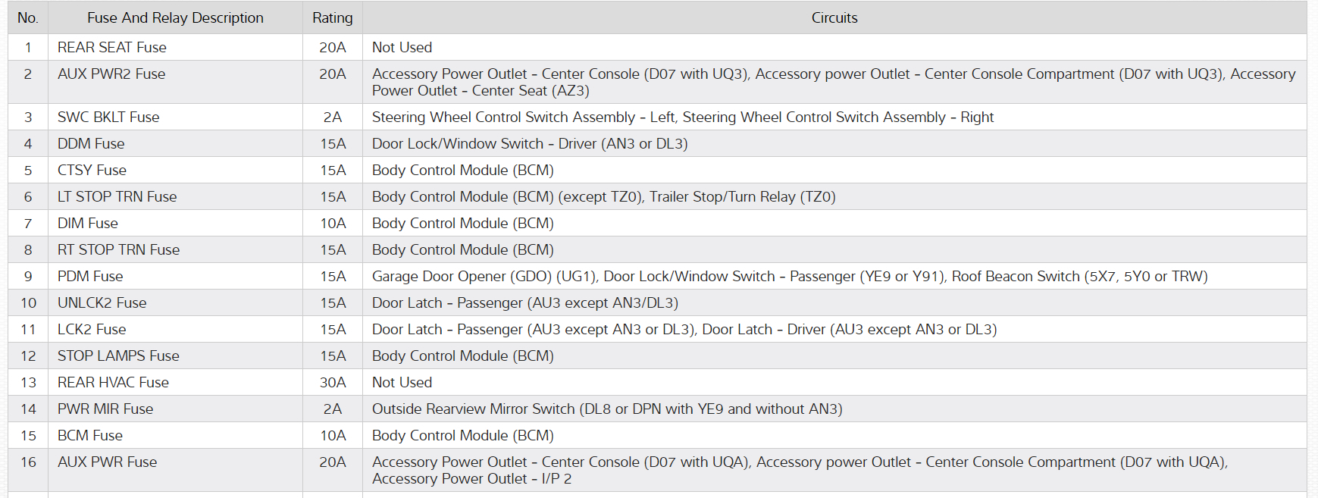This screenshot has width=1318, height=498.
Task: Click the 'Rating' column header
Action: click(332, 17)
